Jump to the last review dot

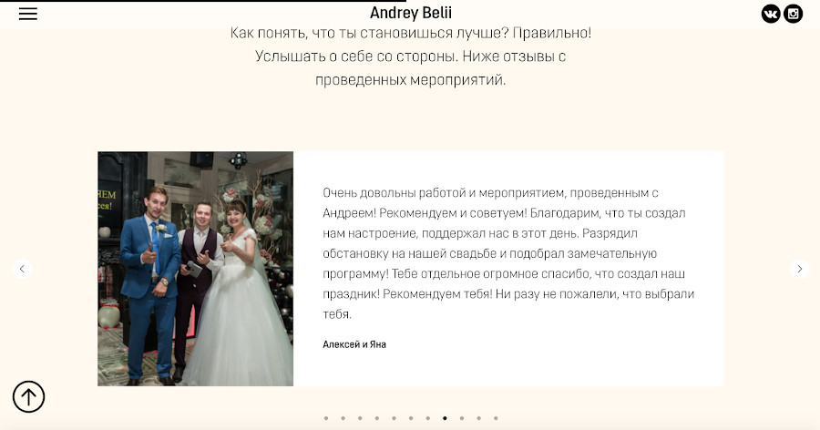tap(496, 418)
